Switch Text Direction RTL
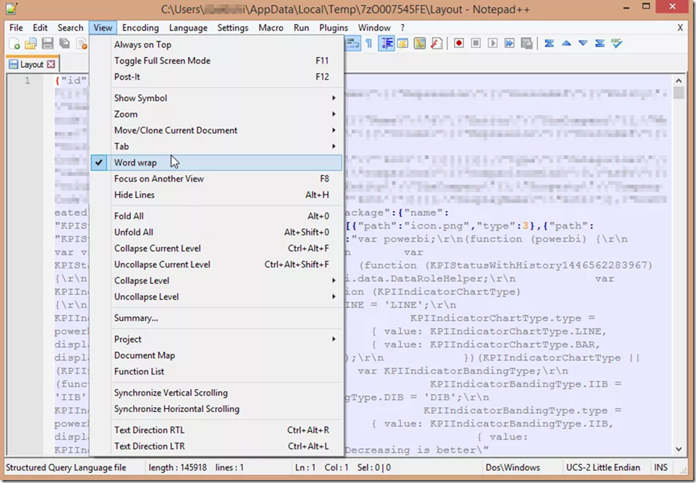Image resolution: width=696 pixels, height=483 pixels. pos(217,429)
